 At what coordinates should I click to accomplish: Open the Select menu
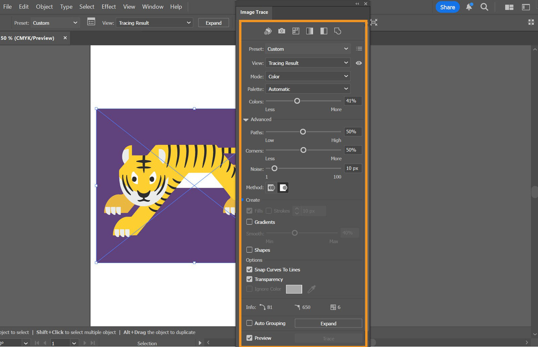click(x=86, y=6)
